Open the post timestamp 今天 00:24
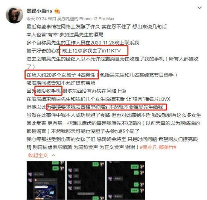 pyautogui.click(x=37, y=19)
